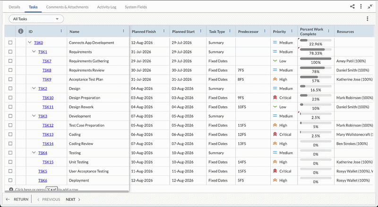The width and height of the screenshot is (378, 207).
Task: Open Planned Start column menu
Action: tap(201, 31)
